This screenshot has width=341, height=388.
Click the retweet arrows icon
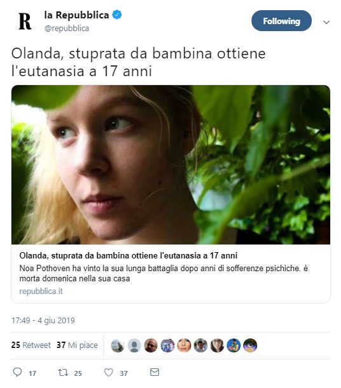63,372
